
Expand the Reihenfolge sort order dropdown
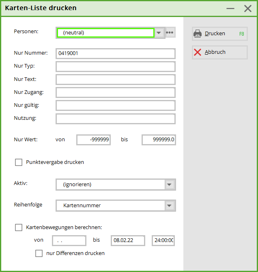pos(170,206)
